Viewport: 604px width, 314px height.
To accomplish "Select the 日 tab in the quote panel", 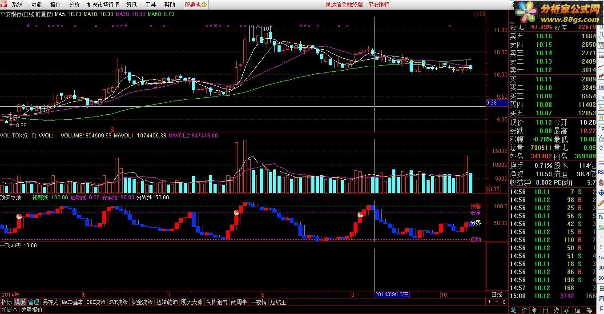I will [545, 310].
